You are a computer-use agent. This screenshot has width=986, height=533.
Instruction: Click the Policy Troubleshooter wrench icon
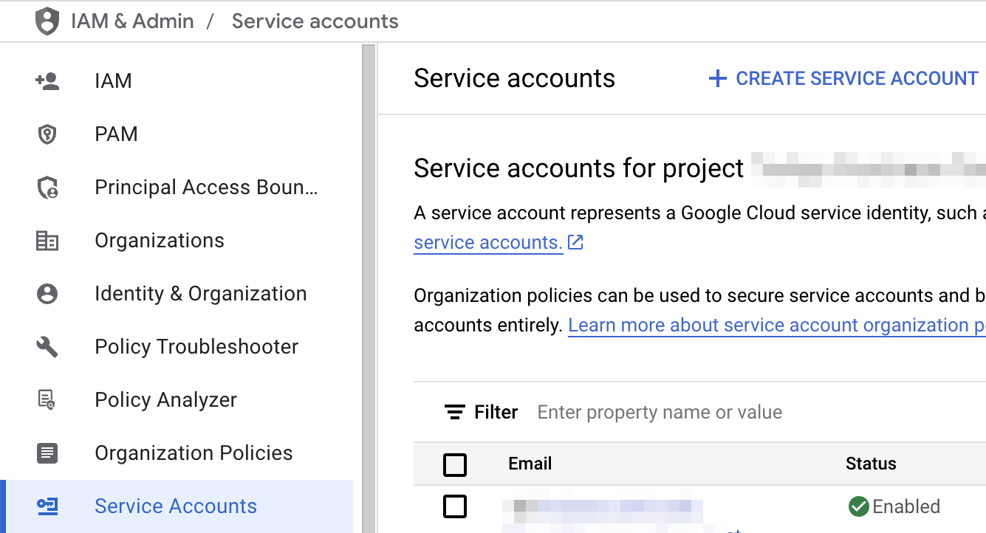point(47,347)
